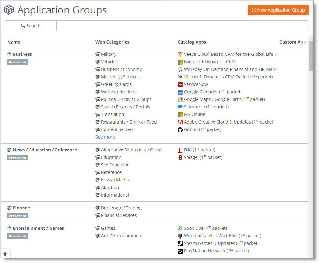The height and width of the screenshot is (263, 319).
Task: Select the Business / Economy category
Action: pos(122,69)
